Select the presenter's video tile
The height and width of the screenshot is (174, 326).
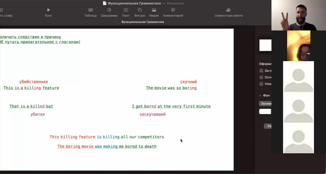[x=298, y=15]
